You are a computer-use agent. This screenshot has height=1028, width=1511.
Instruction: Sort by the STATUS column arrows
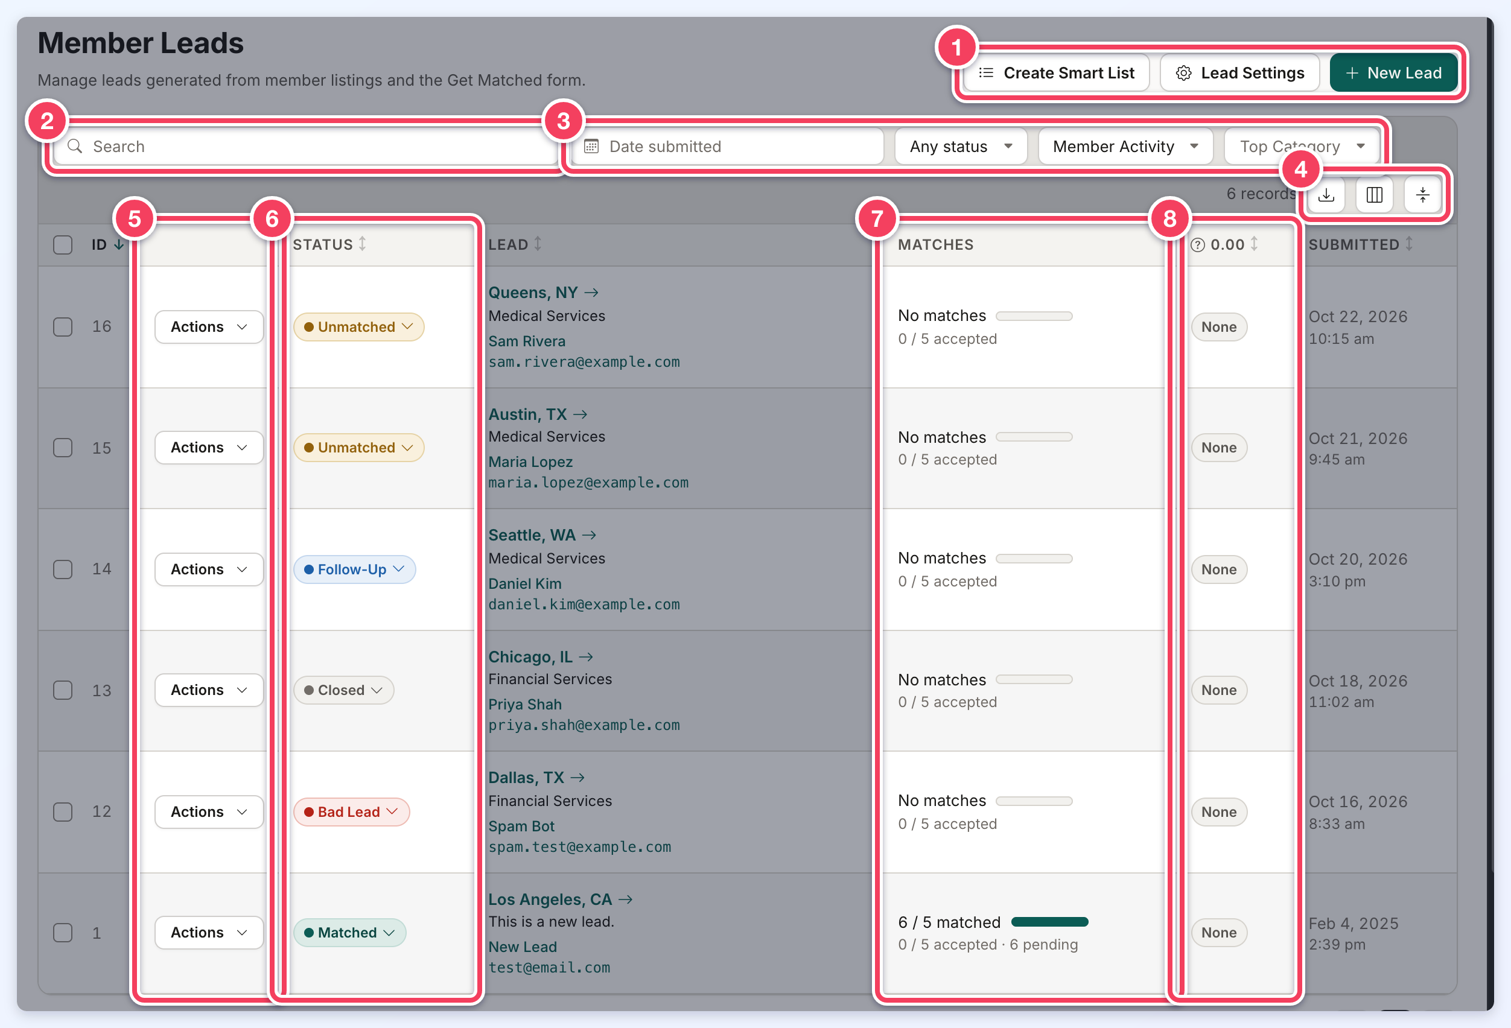[x=362, y=244]
